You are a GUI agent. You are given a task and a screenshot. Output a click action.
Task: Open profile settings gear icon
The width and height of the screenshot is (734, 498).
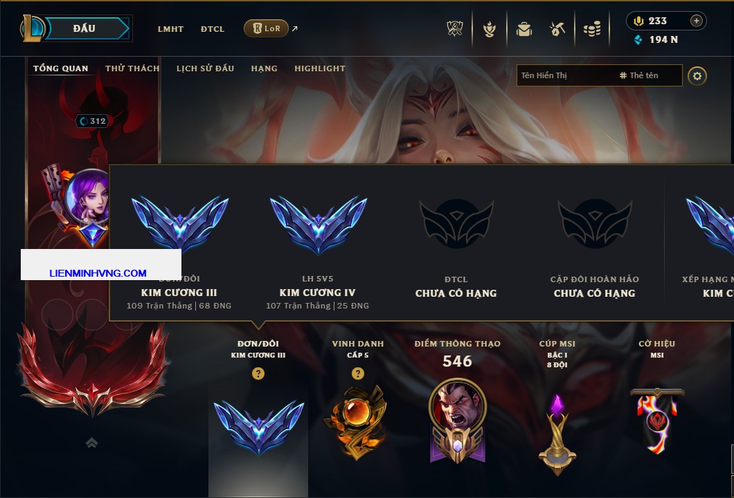(x=697, y=76)
